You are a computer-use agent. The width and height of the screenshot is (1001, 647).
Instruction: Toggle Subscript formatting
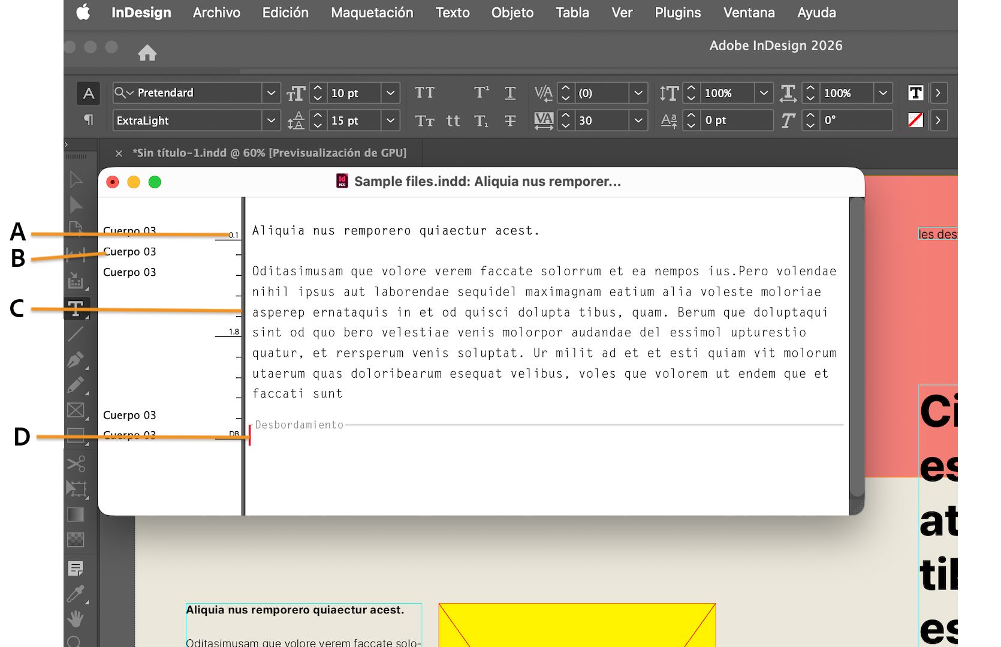(x=481, y=121)
